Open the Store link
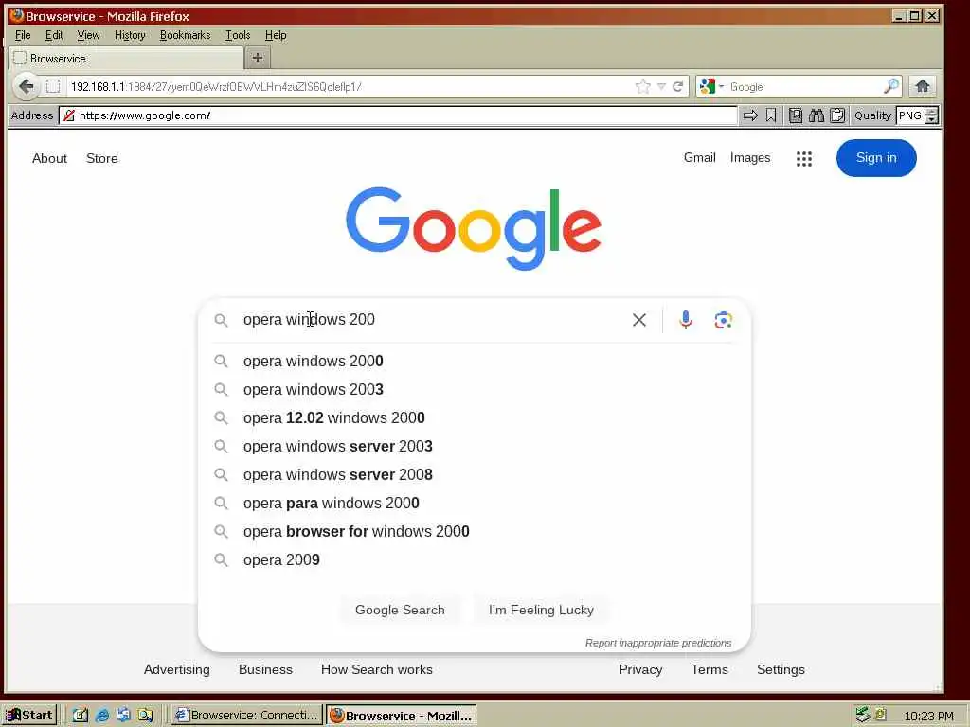Image resolution: width=970 pixels, height=727 pixels. click(x=102, y=158)
